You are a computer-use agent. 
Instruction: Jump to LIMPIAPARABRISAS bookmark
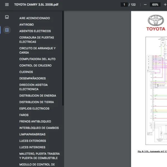(32, 134)
